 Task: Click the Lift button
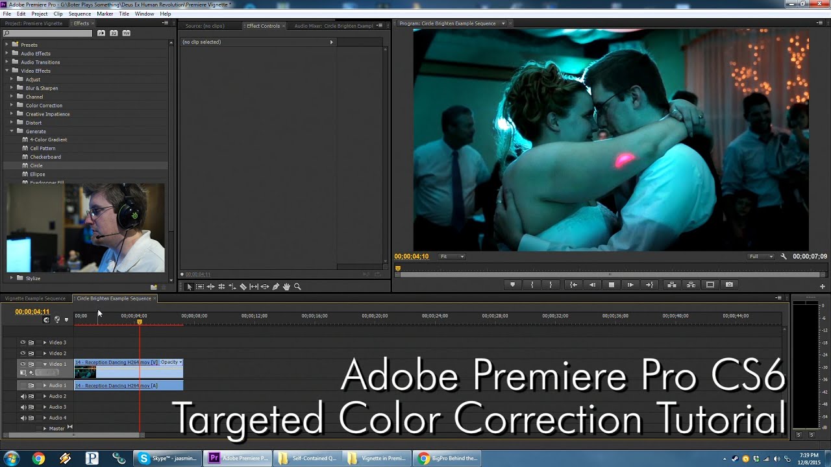[x=672, y=285]
